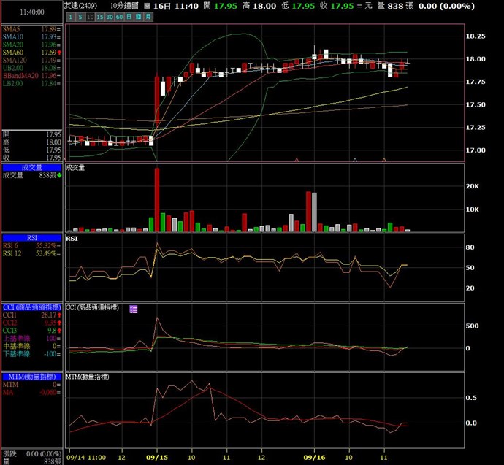Screen dimensions: 504x465
Task: Click the 09/16 date marker on time axis
Action: tap(314, 457)
